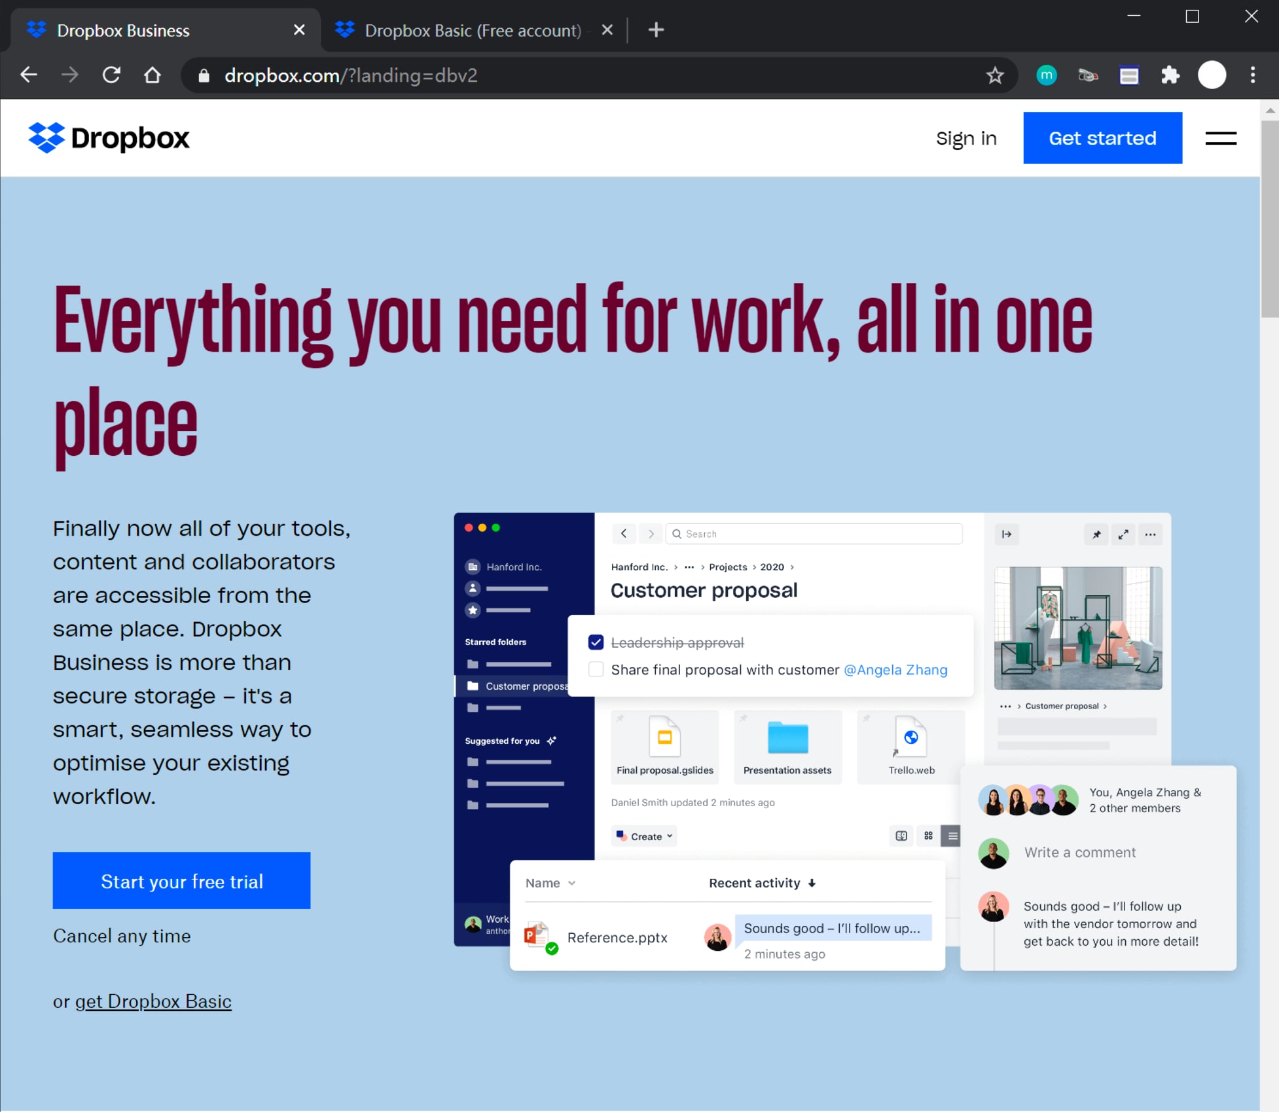Image resolution: width=1279 pixels, height=1112 pixels.
Task: Click Start your free trial button
Action: pyautogui.click(x=181, y=881)
